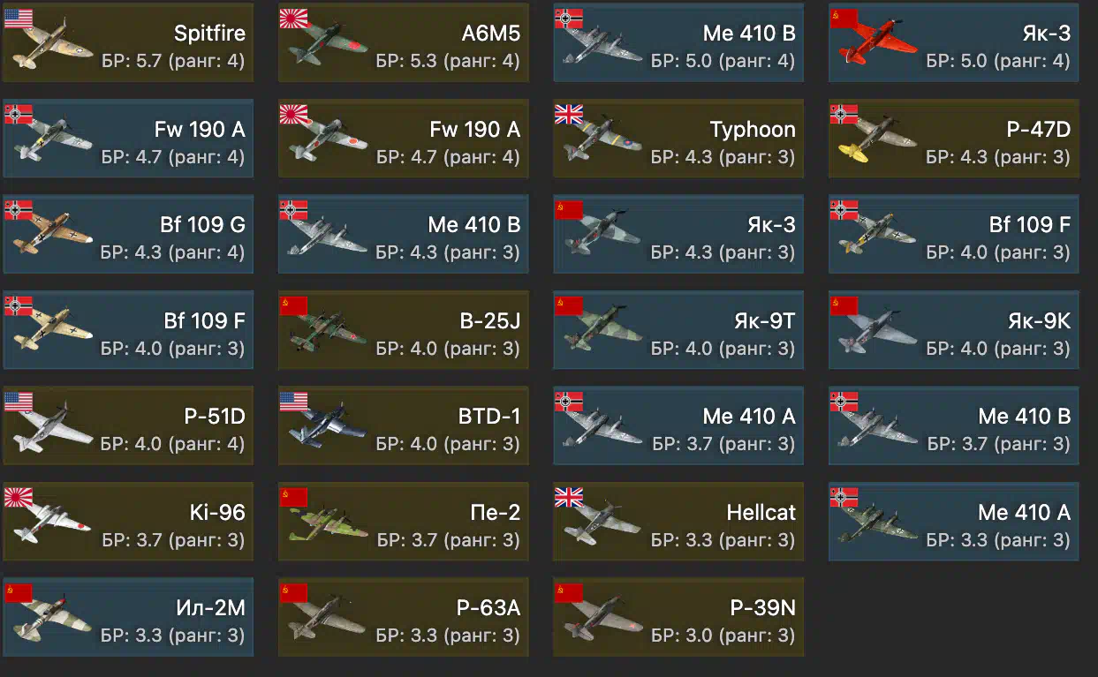
Task: Select the Hellcat card with British flag
Action: (678, 523)
